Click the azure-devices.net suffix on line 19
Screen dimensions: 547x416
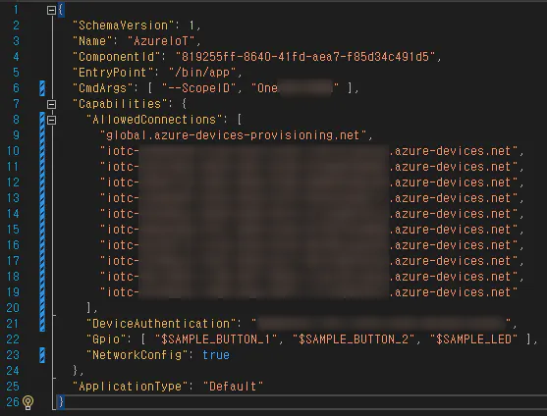click(x=453, y=292)
